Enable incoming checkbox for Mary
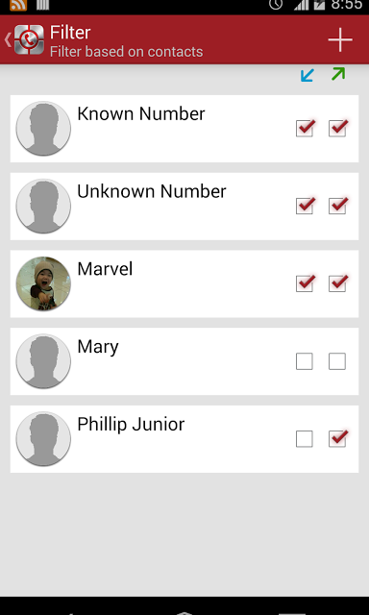 305,361
